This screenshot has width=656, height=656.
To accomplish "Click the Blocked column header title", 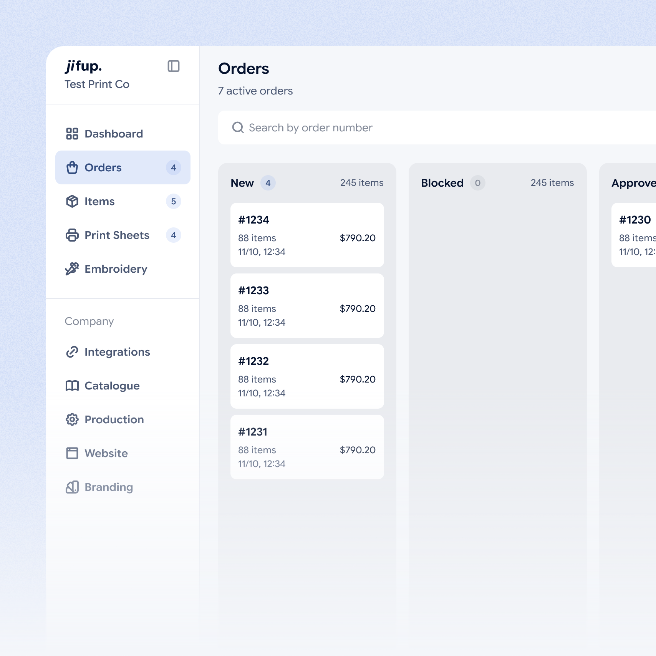I will click(x=442, y=183).
